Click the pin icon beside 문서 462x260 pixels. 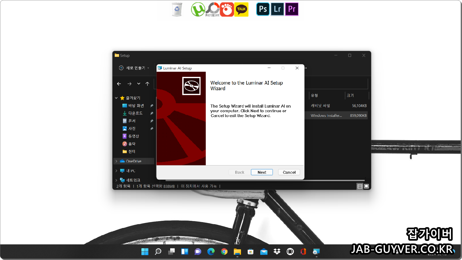[152, 121]
